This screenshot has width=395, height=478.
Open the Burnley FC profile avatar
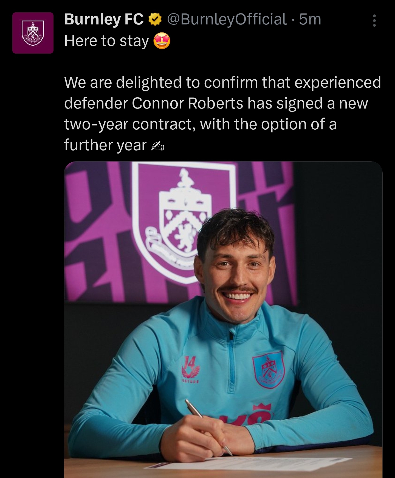[33, 33]
